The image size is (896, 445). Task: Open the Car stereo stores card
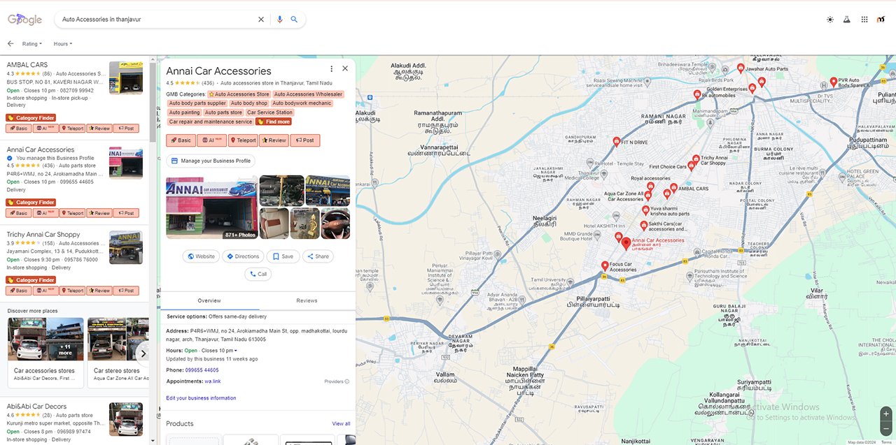118,353
